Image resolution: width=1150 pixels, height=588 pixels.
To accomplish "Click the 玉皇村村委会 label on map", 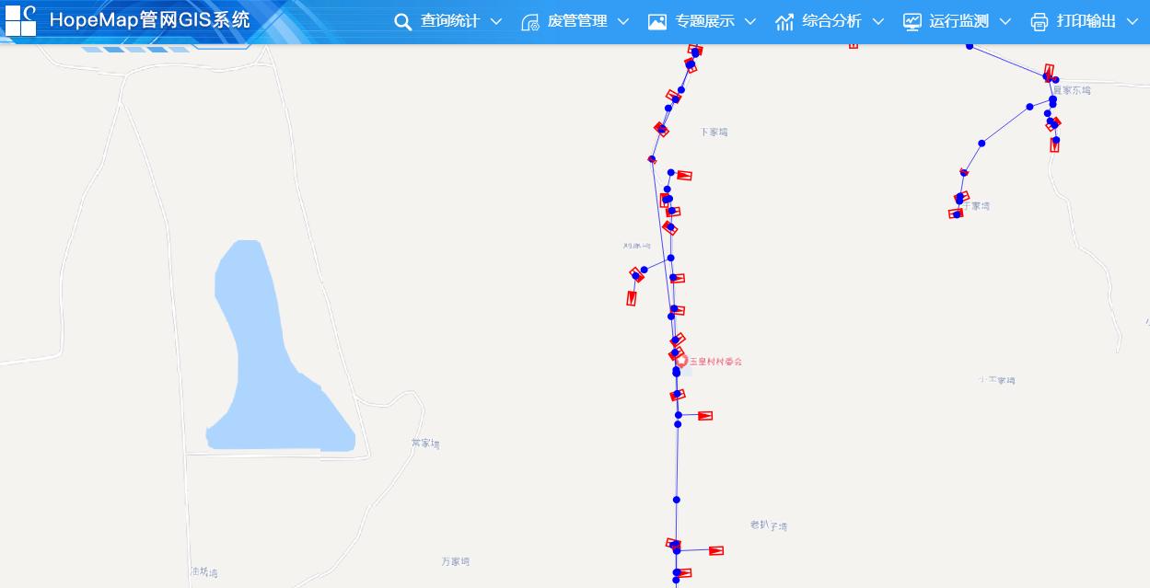I will tap(716, 362).
